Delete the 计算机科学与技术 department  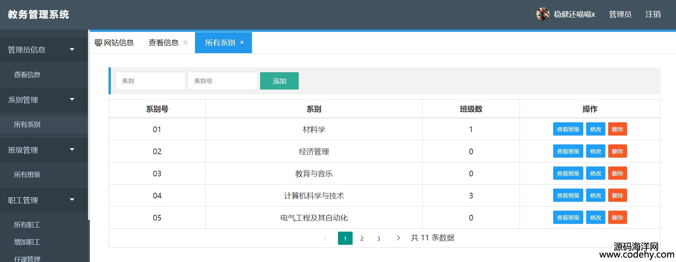(617, 195)
